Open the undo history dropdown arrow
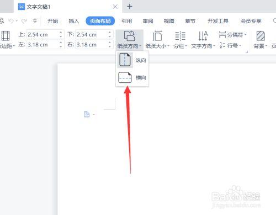276x215 pixels. click(x=17, y=21)
